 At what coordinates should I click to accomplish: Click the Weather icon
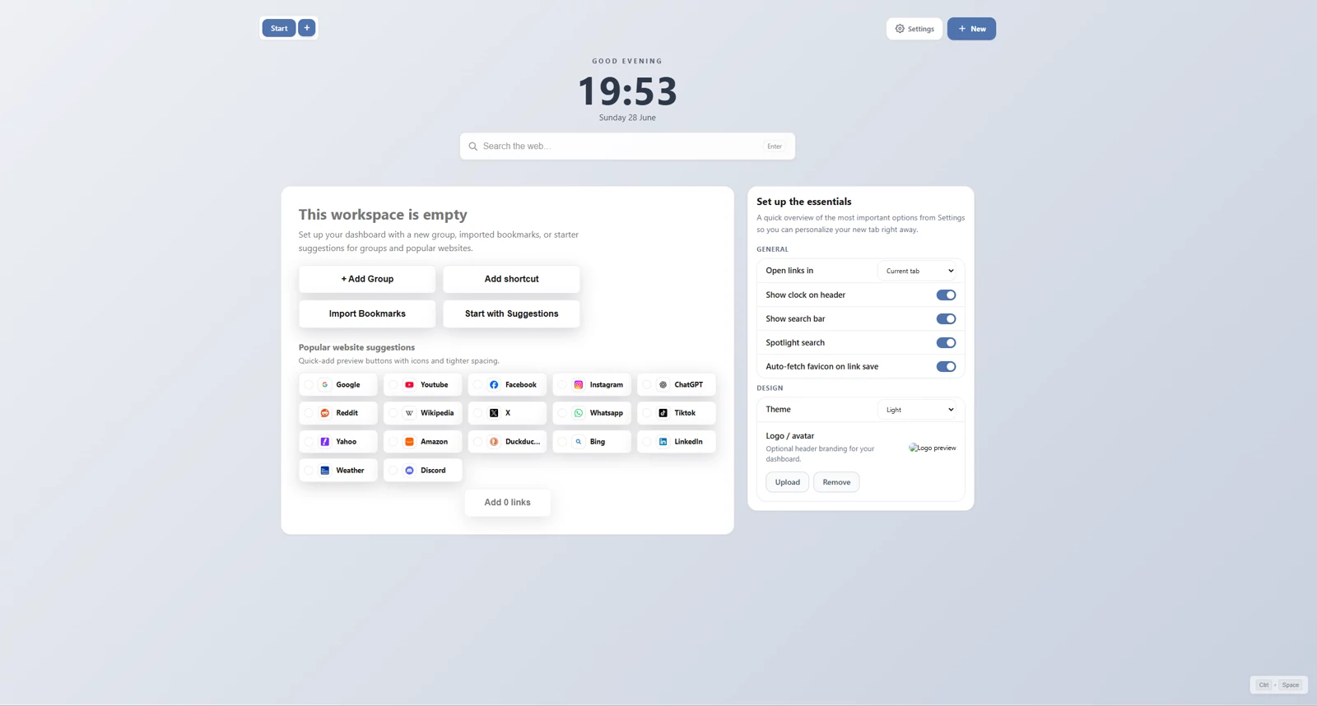tap(325, 471)
